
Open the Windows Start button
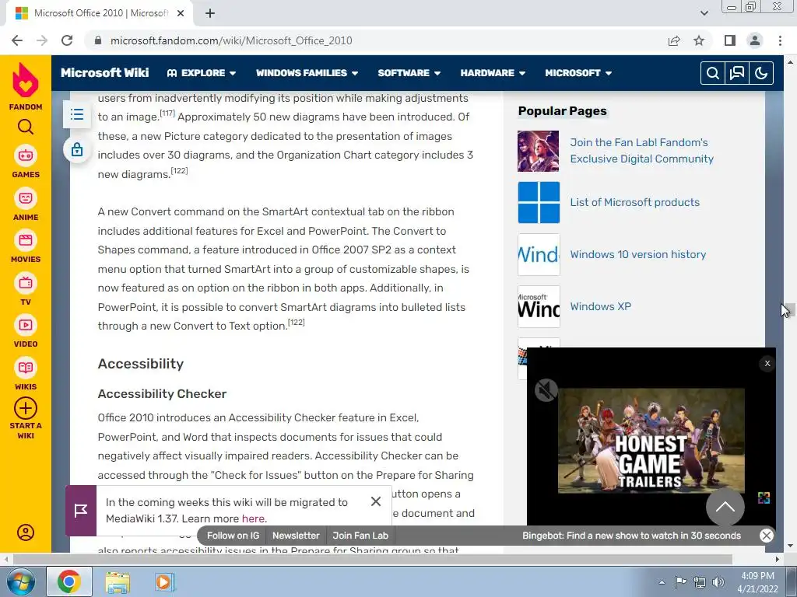[x=20, y=581]
